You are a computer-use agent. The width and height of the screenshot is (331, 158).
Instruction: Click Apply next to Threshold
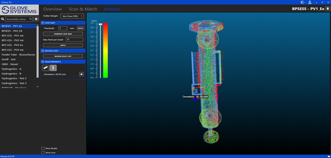80,28
